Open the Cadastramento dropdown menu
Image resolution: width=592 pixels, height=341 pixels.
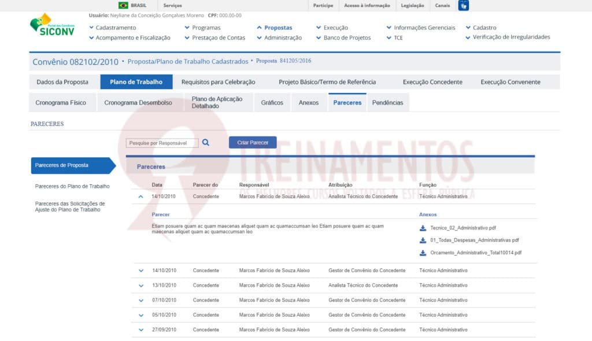coord(116,28)
